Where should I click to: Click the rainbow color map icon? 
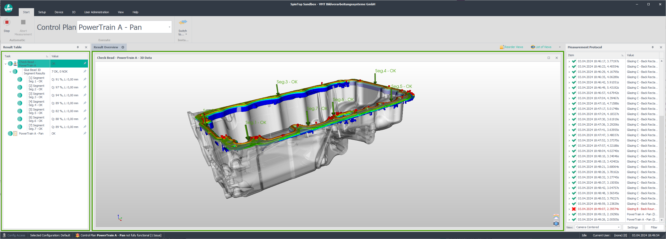point(556,217)
